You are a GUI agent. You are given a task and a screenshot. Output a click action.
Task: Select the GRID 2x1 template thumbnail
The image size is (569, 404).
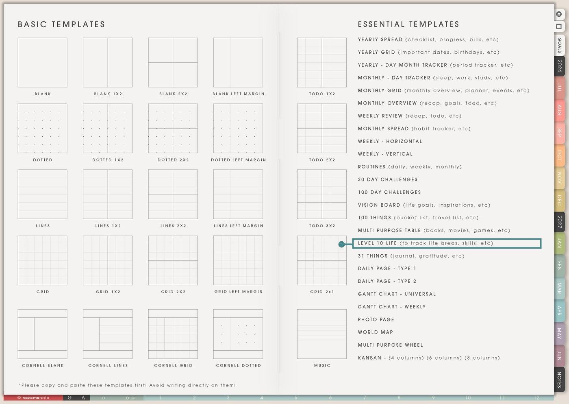(x=322, y=260)
